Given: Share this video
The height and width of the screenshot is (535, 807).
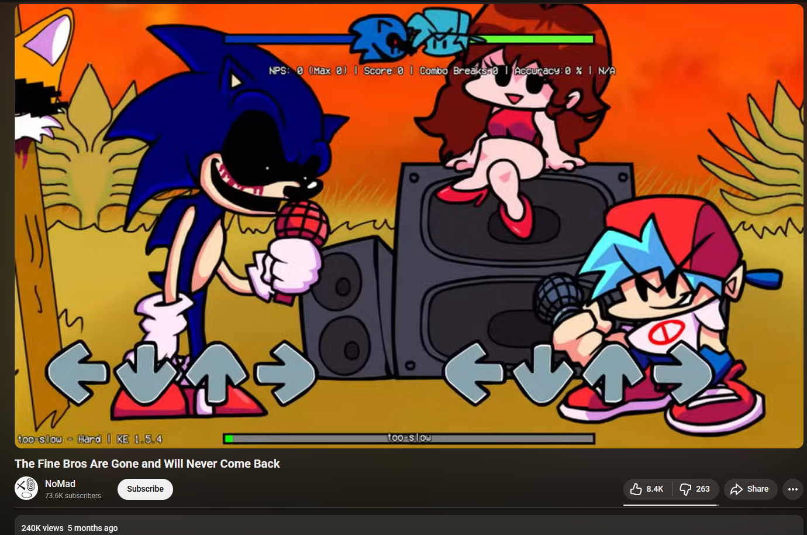Looking at the screenshot, I should tap(750, 489).
